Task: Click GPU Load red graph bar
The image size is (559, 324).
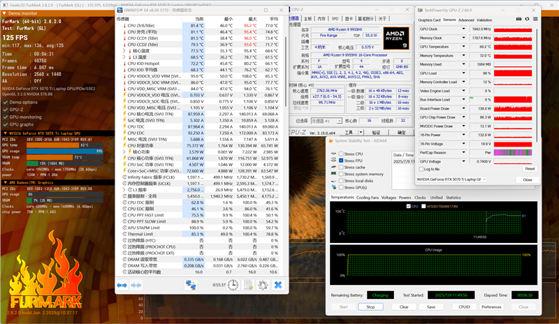Action: tap(513, 73)
